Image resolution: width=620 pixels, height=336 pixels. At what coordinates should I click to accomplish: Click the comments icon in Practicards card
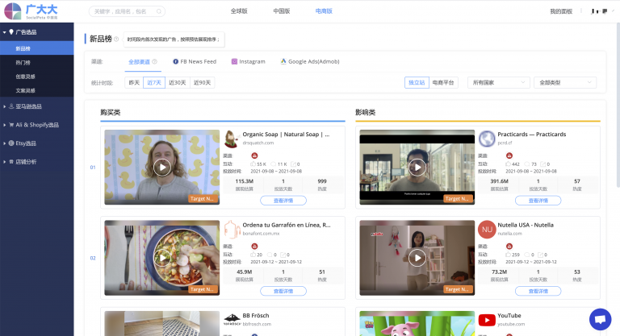pyautogui.click(x=526, y=164)
